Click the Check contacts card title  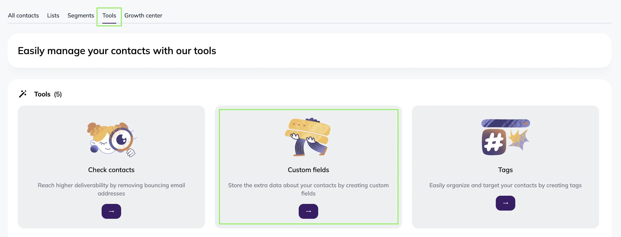tap(111, 170)
